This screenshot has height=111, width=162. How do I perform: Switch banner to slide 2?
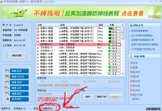152,17
